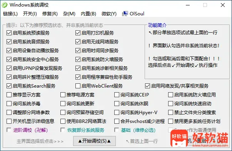Close the Windows系统调校 window
Viewport: 232px width, 151px height.
point(223,5)
